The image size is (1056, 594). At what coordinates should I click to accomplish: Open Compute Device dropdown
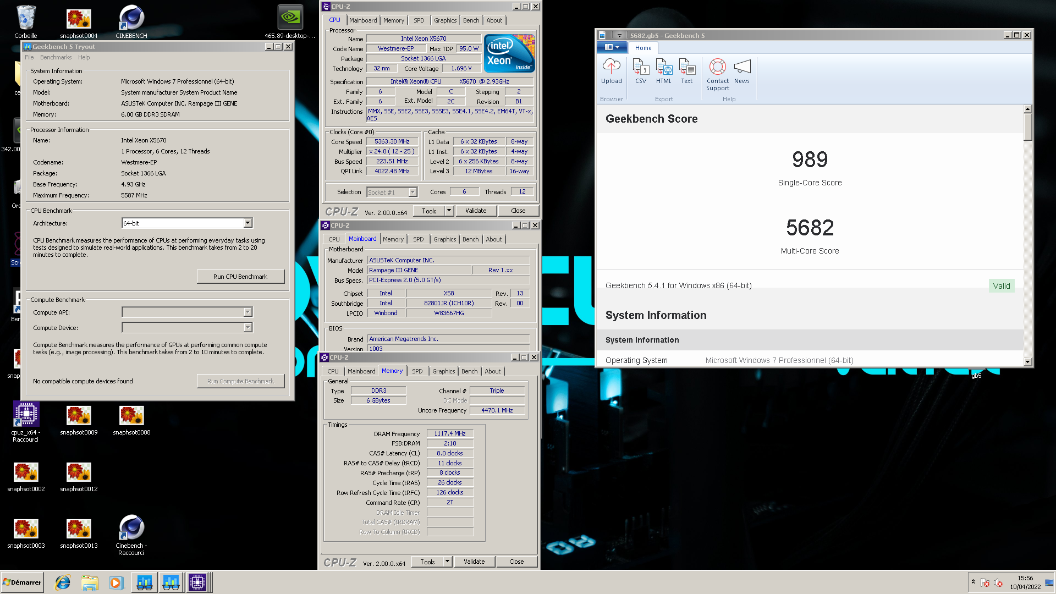248,328
